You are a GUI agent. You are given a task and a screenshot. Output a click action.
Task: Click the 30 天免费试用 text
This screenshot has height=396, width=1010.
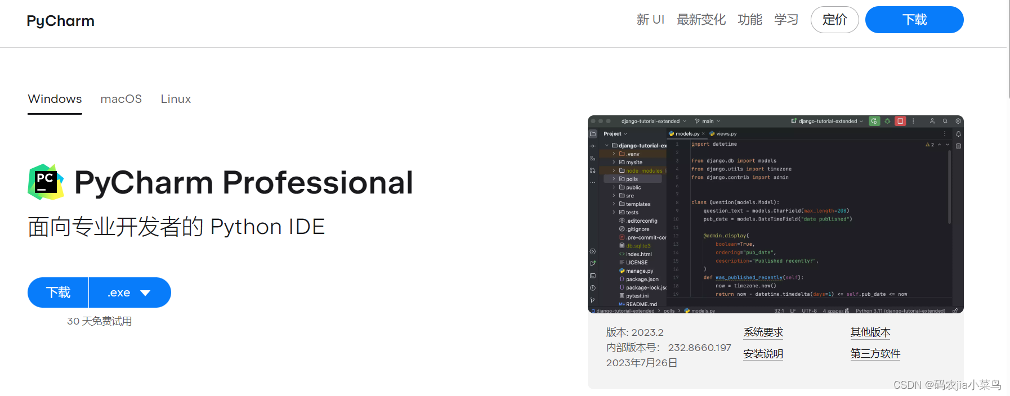pyautogui.click(x=99, y=321)
